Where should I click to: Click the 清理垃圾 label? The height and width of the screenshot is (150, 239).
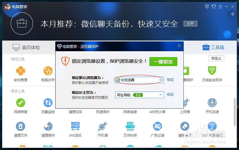[75, 112]
